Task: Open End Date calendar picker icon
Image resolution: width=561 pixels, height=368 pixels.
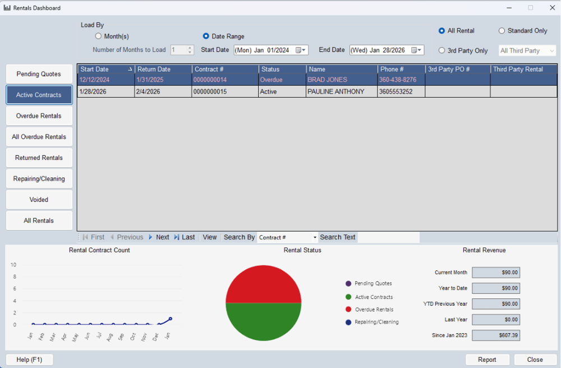Action: [414, 50]
